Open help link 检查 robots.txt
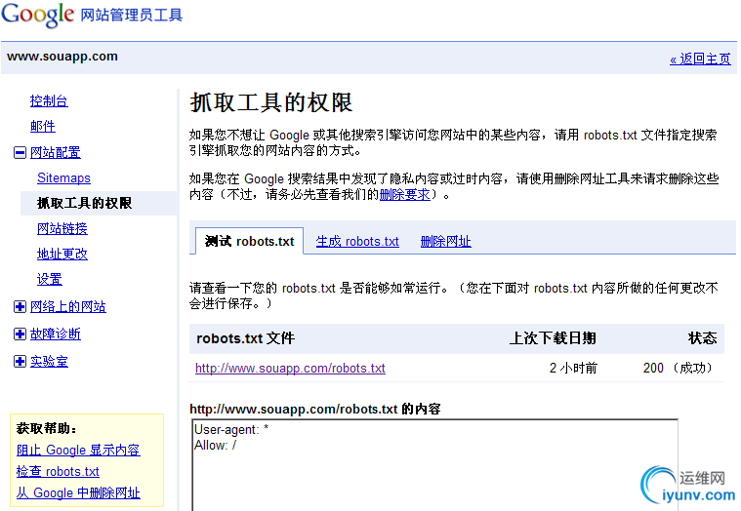Screen dimensions: 741x511 point(58,471)
